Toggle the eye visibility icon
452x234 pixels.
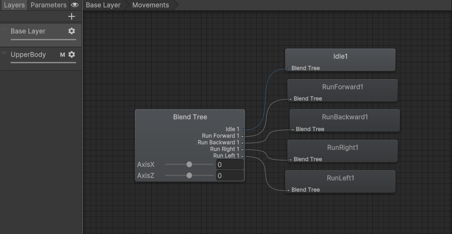click(75, 5)
